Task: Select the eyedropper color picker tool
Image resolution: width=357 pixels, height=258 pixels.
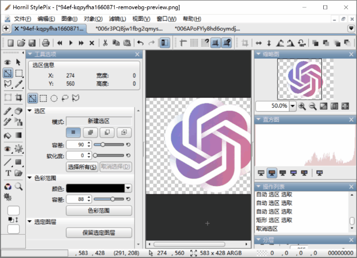Action: 18,84
